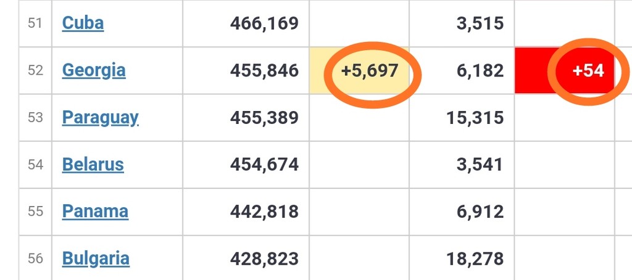The height and width of the screenshot is (280, 632).
Task: Open the Cuba country link
Action: [83, 23]
